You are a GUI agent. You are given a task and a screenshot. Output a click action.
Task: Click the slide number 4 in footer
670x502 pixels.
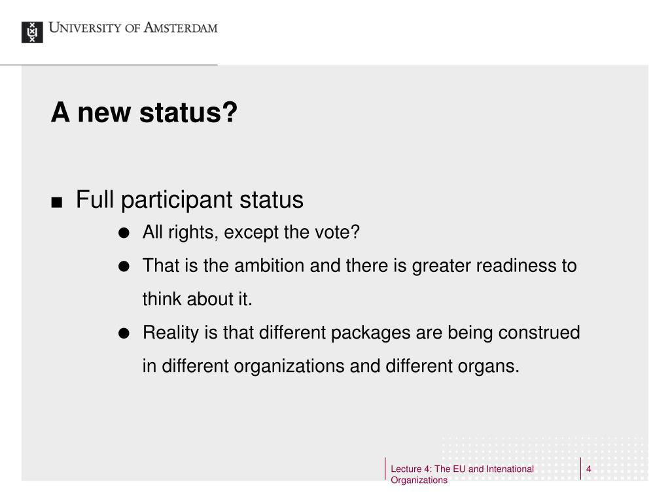[588, 469]
